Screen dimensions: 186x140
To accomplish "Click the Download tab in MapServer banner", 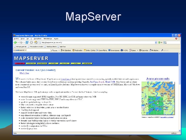I will (x=31, y=63).
